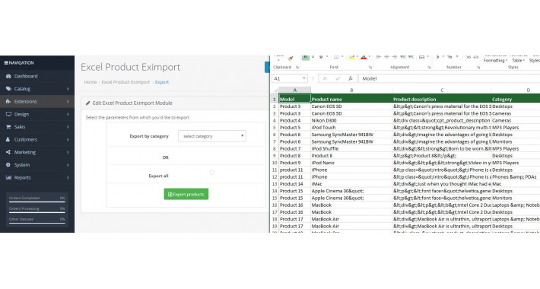This screenshot has height=289, width=540.
Task: Click the Excel fill color bucket icon
Action: [351, 58]
